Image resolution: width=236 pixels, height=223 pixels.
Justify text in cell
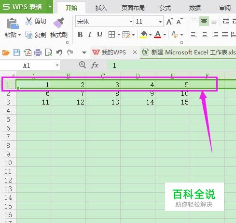tap(225, 35)
